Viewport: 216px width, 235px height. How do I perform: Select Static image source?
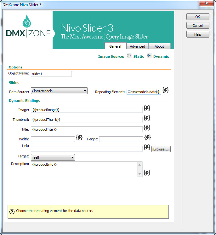click(x=129, y=56)
